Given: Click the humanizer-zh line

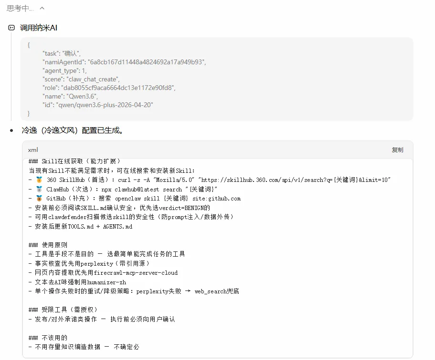Looking at the screenshot, I should 77,282.
